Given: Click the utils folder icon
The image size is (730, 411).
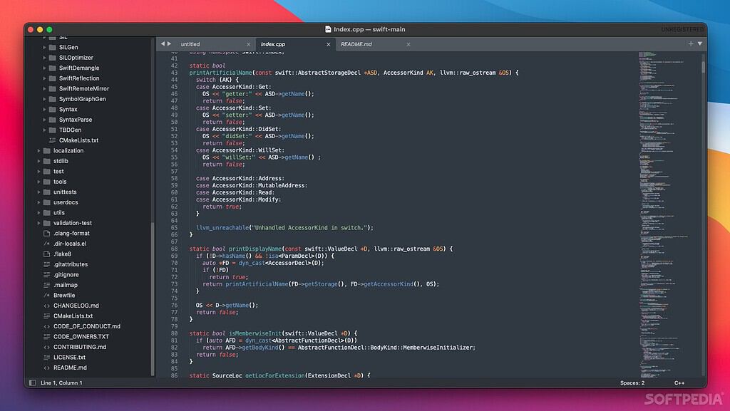Looking at the screenshot, I should [x=46, y=212].
